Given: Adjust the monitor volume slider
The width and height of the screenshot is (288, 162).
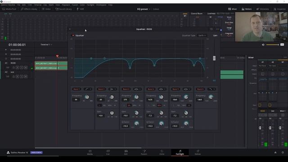Looking at the screenshot, I should coord(272,45).
